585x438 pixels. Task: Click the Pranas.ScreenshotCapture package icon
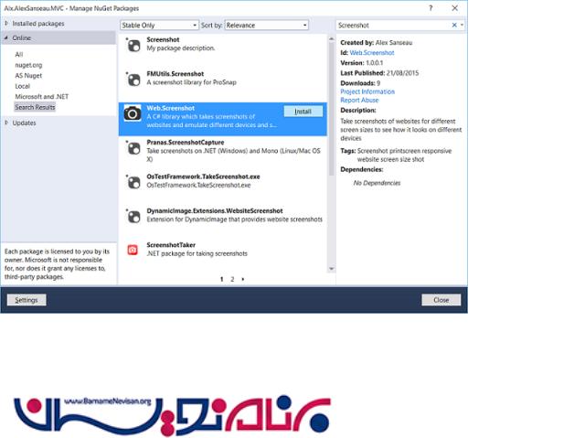(x=133, y=148)
